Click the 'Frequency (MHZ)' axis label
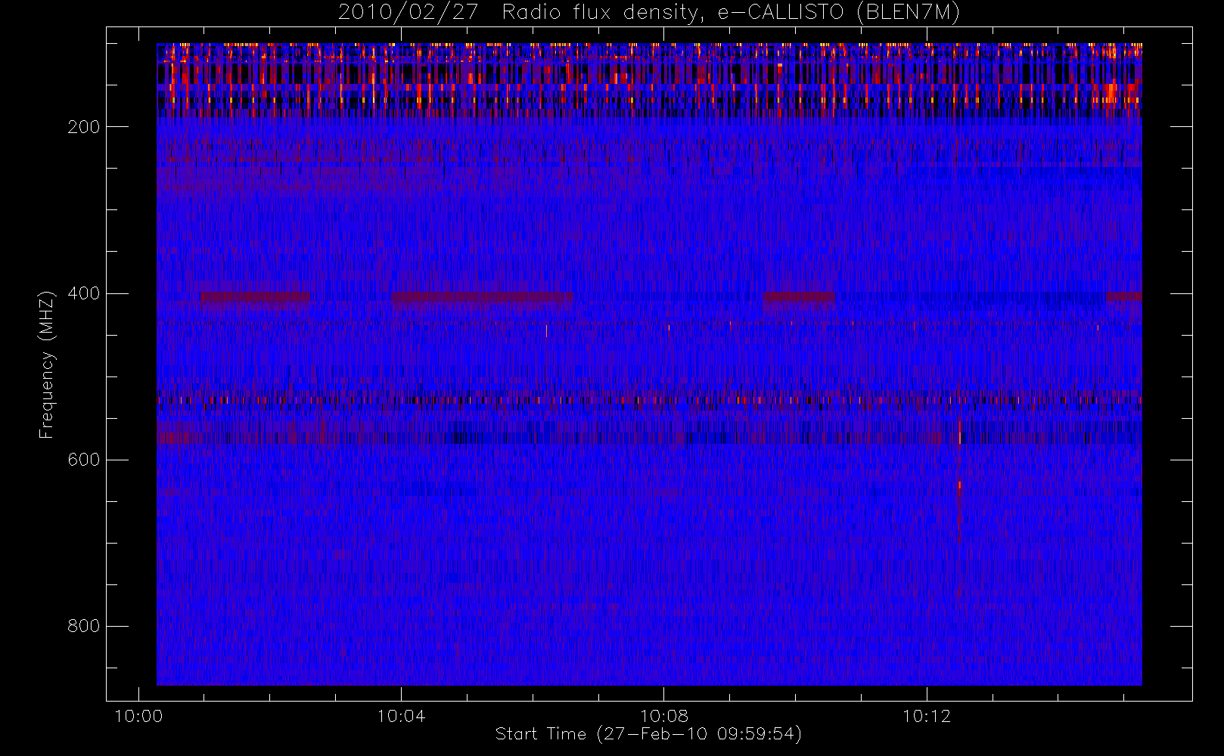 [47, 364]
